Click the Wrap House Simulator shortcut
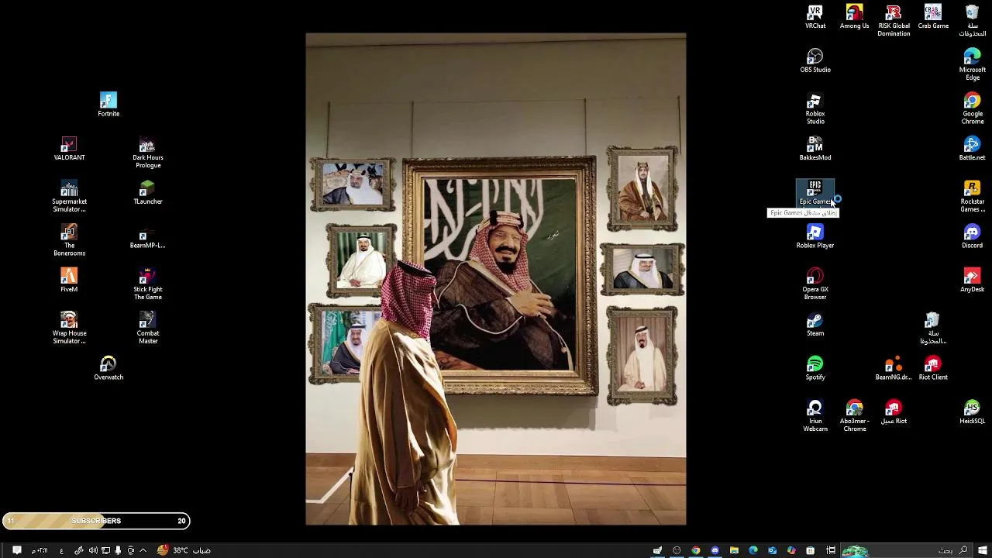The height and width of the screenshot is (558, 992). (x=69, y=328)
